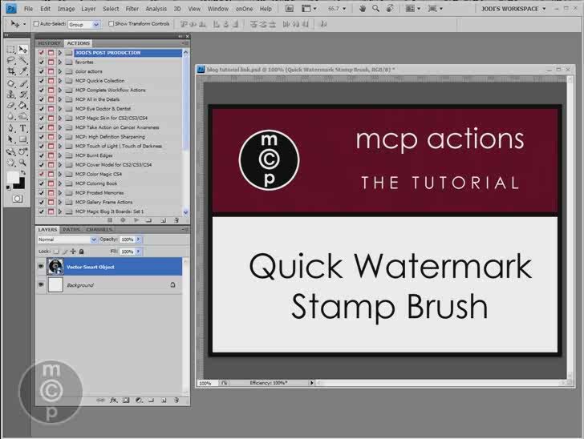Click Add layer style fx icon
This screenshot has height=439, width=584.
click(114, 401)
